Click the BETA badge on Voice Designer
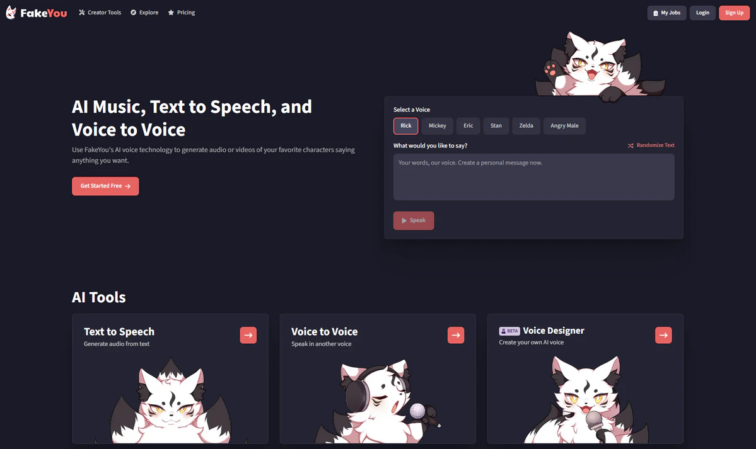756x449 pixels. point(509,331)
